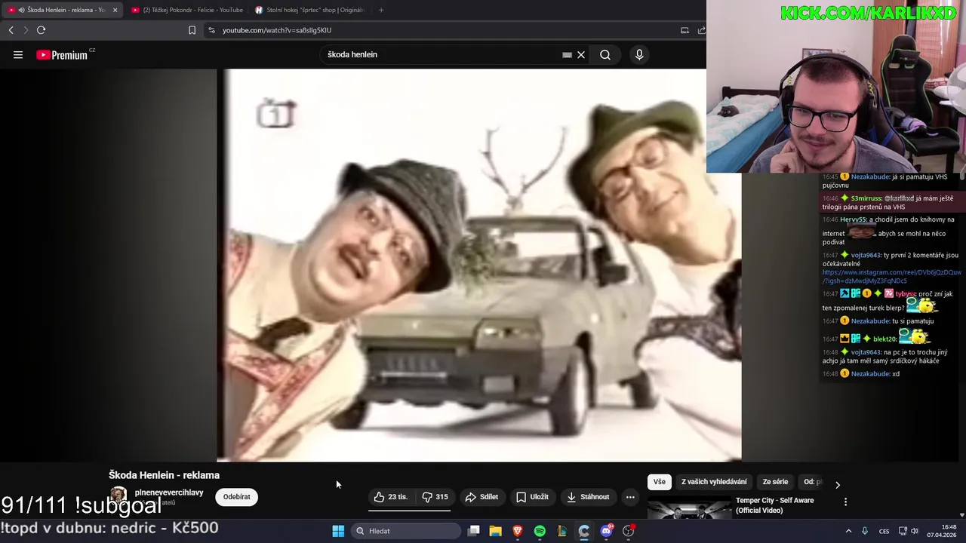
Task: Open the YouTube hamburger guide menu
Action: (18, 54)
